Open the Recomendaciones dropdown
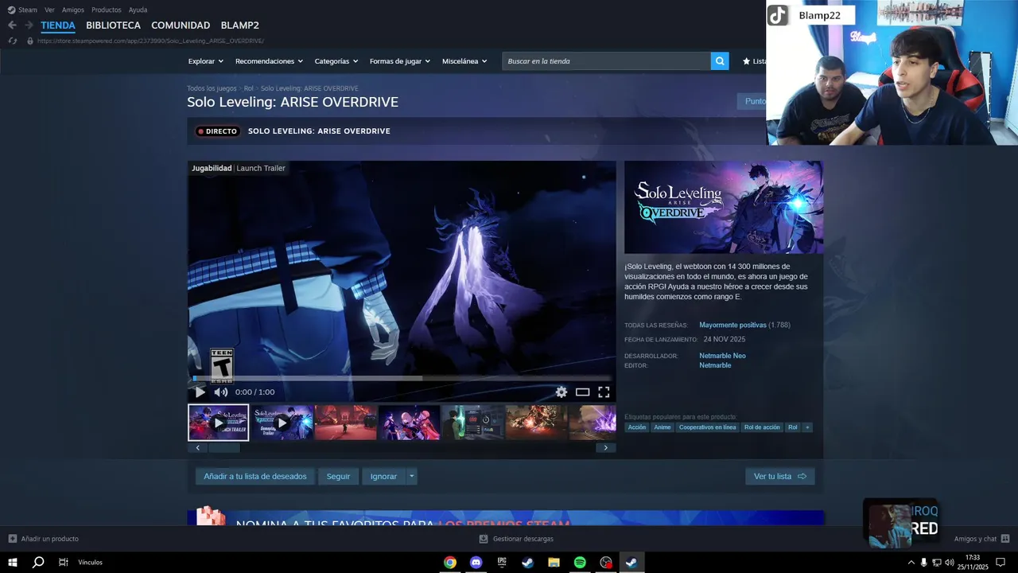Screen dimensions: 1018x573 (x=269, y=61)
